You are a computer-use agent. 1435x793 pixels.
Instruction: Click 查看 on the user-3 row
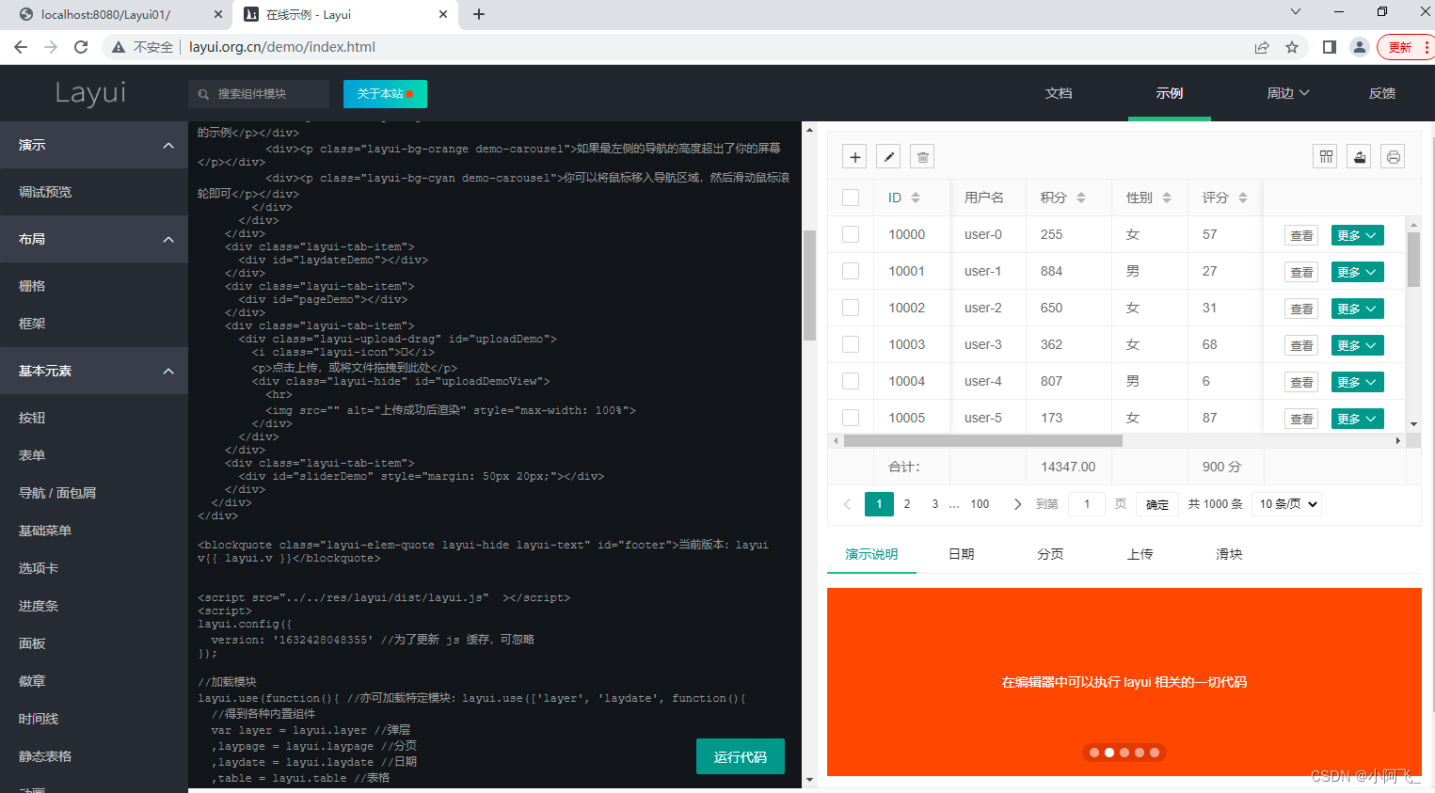click(1300, 344)
